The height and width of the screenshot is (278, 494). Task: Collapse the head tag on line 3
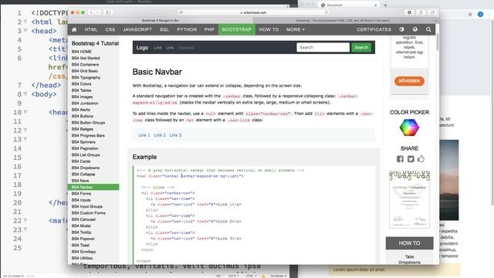pyautogui.click(x=25, y=31)
